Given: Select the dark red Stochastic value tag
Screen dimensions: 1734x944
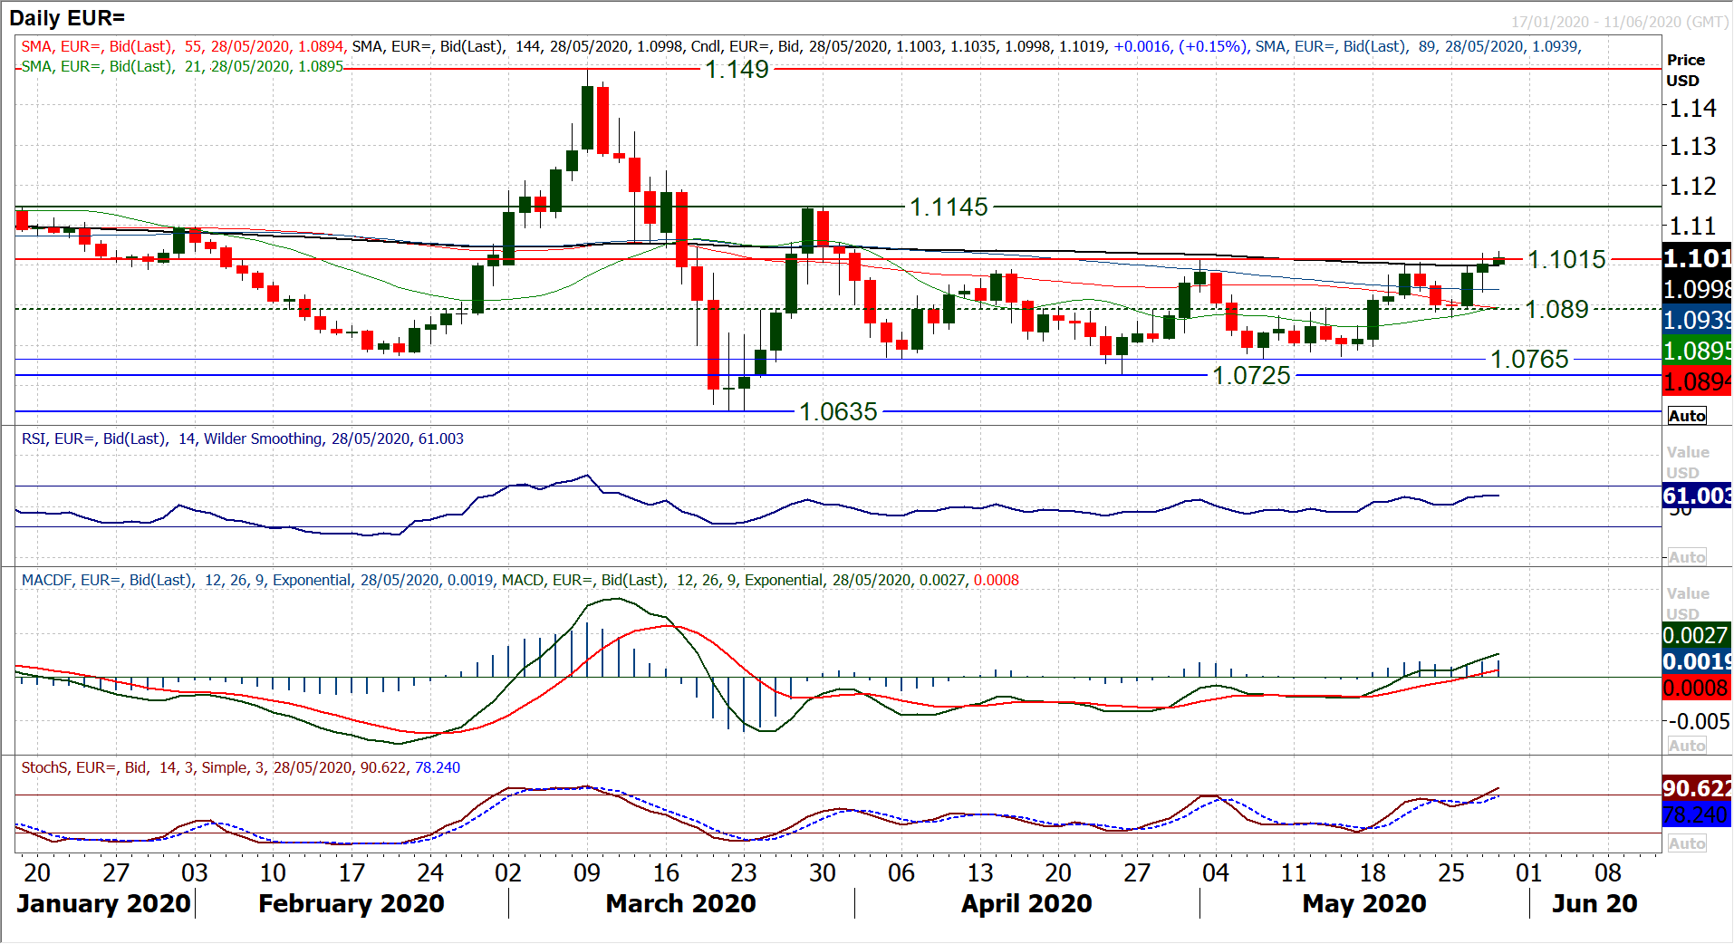Looking at the screenshot, I should point(1696,788).
